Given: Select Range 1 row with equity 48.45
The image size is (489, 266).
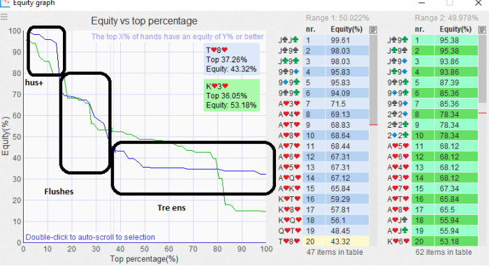Looking at the screenshot, I should [323, 231].
